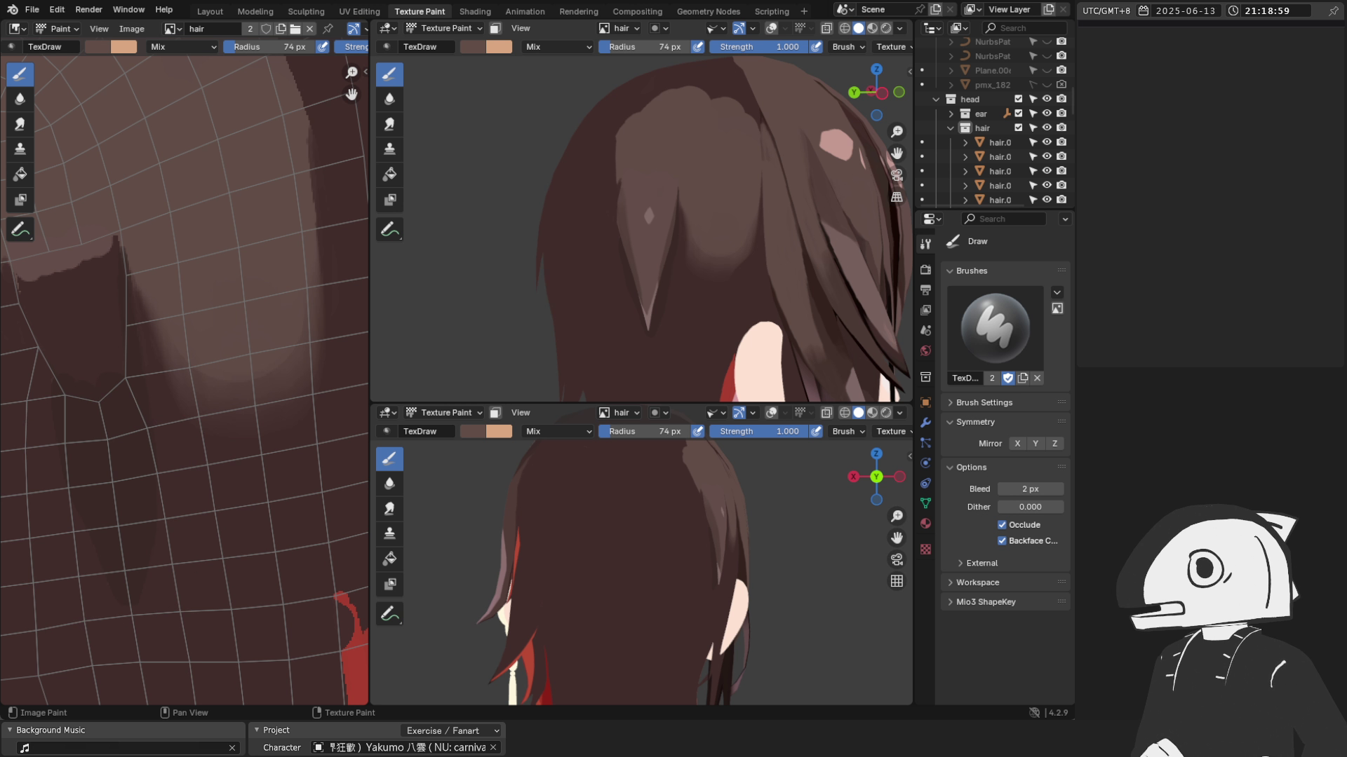The image size is (1347, 757).
Task: Select the Annotate tool in the upper 3D viewport
Action: coord(389,229)
